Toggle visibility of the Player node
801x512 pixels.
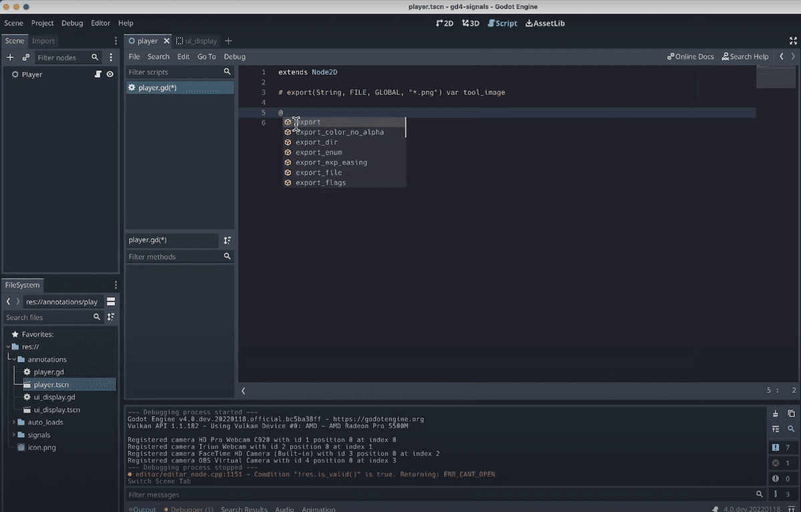point(110,75)
